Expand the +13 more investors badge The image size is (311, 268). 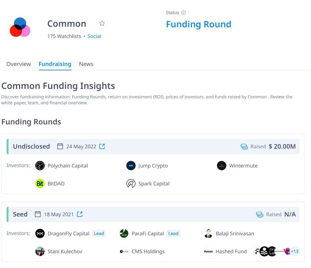pyautogui.click(x=295, y=251)
